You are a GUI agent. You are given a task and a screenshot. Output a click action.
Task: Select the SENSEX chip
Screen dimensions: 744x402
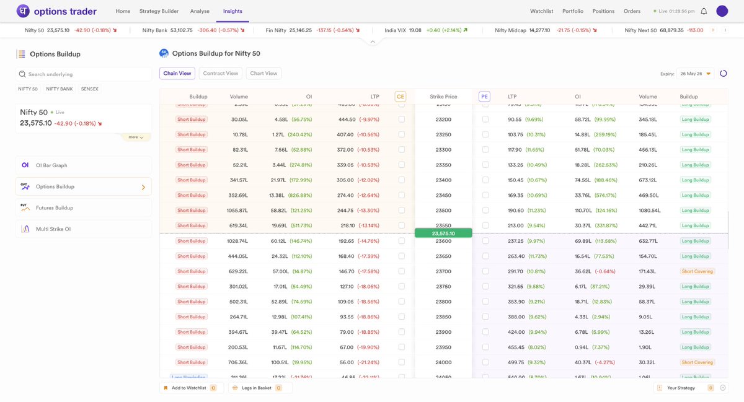point(90,89)
